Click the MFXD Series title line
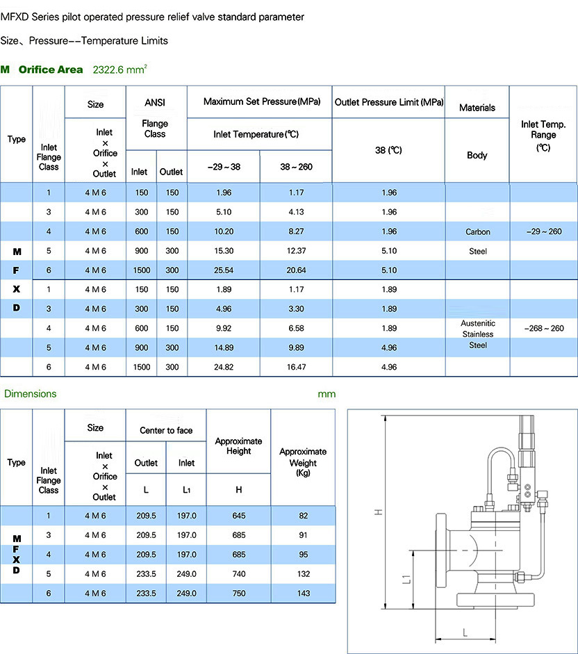Screen dimensions: 578x654 click(x=152, y=17)
